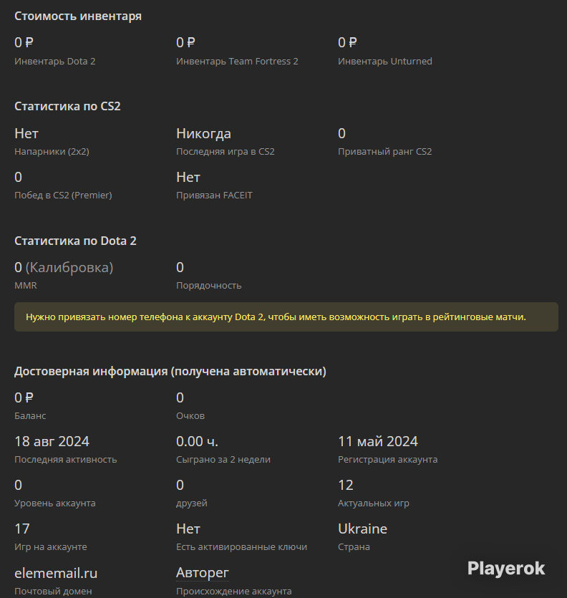The height and width of the screenshot is (598, 567).
Task: Click the Калибровка MMR value
Action: [64, 268]
